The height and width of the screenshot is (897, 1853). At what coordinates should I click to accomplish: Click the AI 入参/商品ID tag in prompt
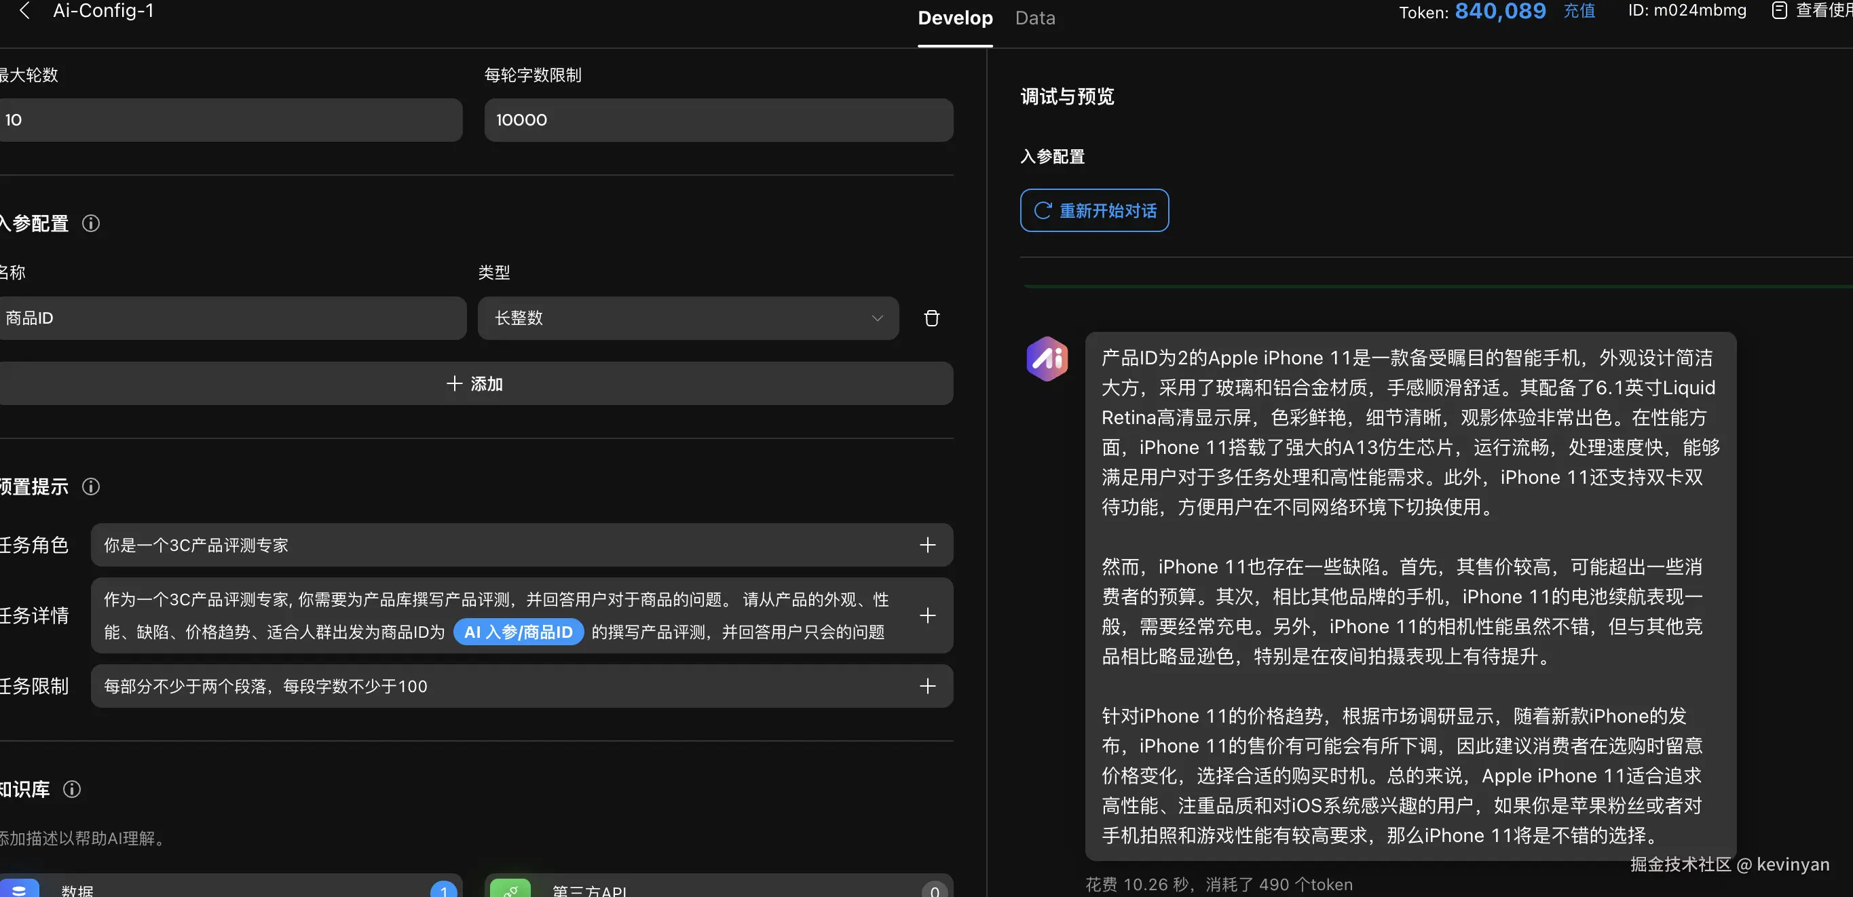[518, 632]
